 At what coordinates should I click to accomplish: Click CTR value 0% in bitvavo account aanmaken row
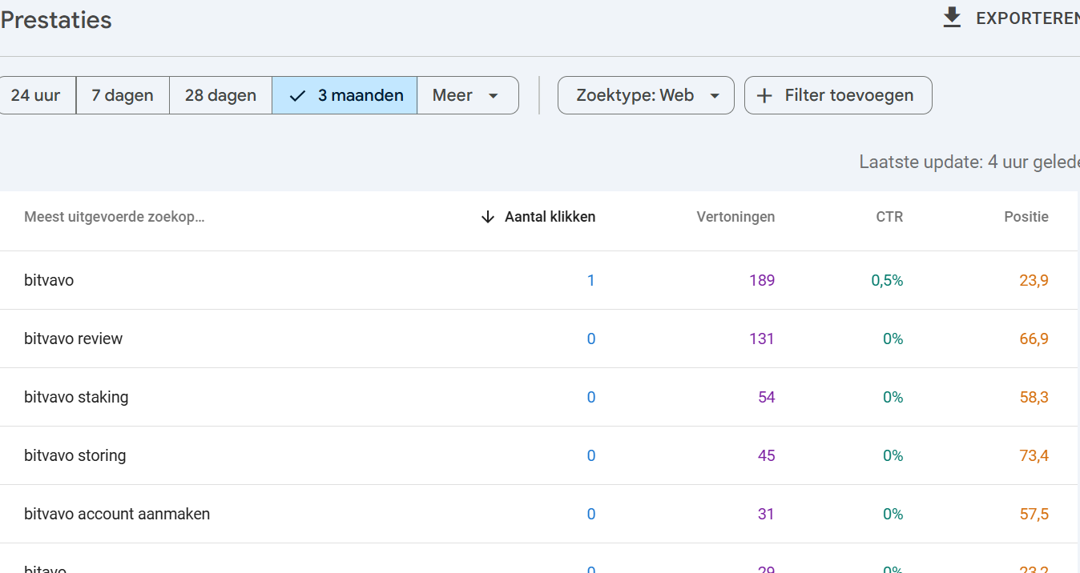point(893,515)
